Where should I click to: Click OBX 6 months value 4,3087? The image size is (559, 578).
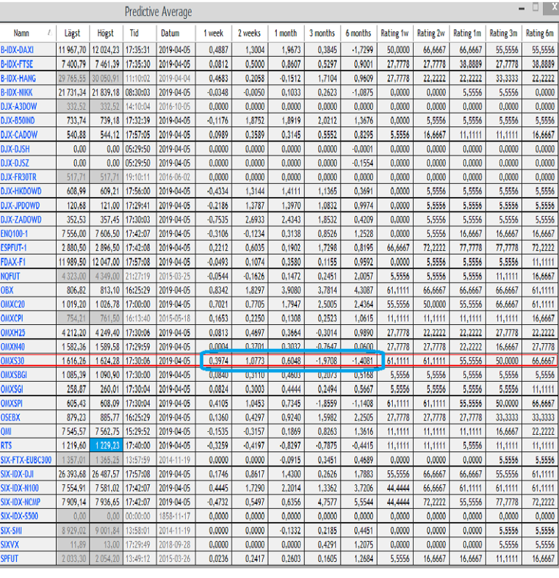tap(364, 290)
